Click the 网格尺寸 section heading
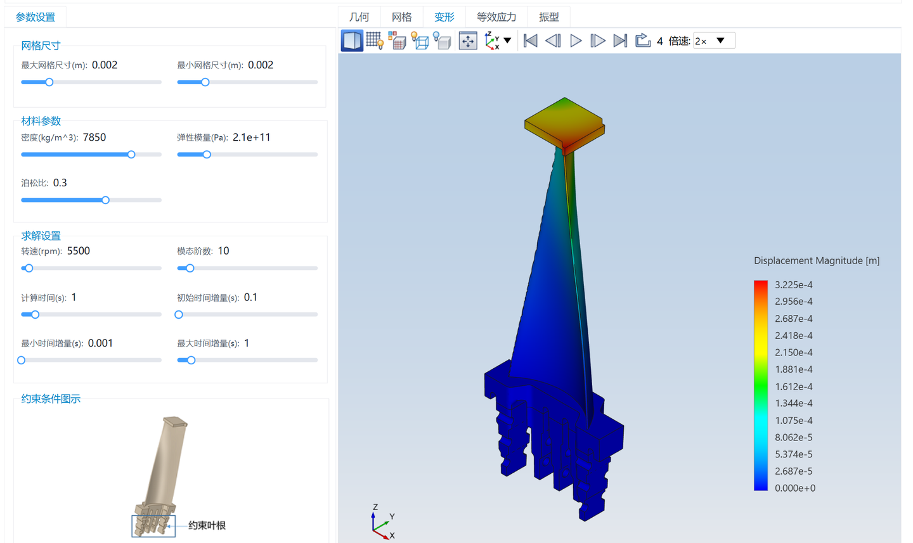The height and width of the screenshot is (543, 913). 41,46
